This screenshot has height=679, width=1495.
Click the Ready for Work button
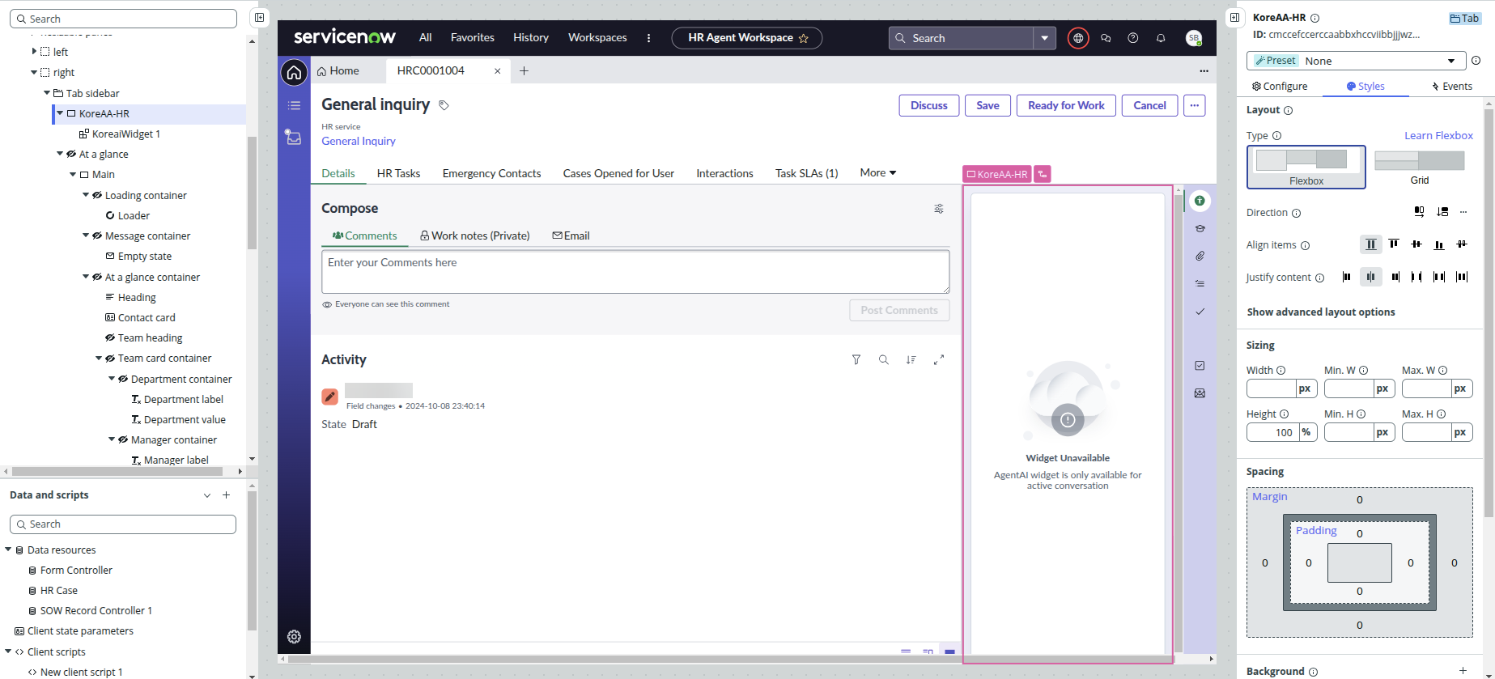[x=1066, y=105]
